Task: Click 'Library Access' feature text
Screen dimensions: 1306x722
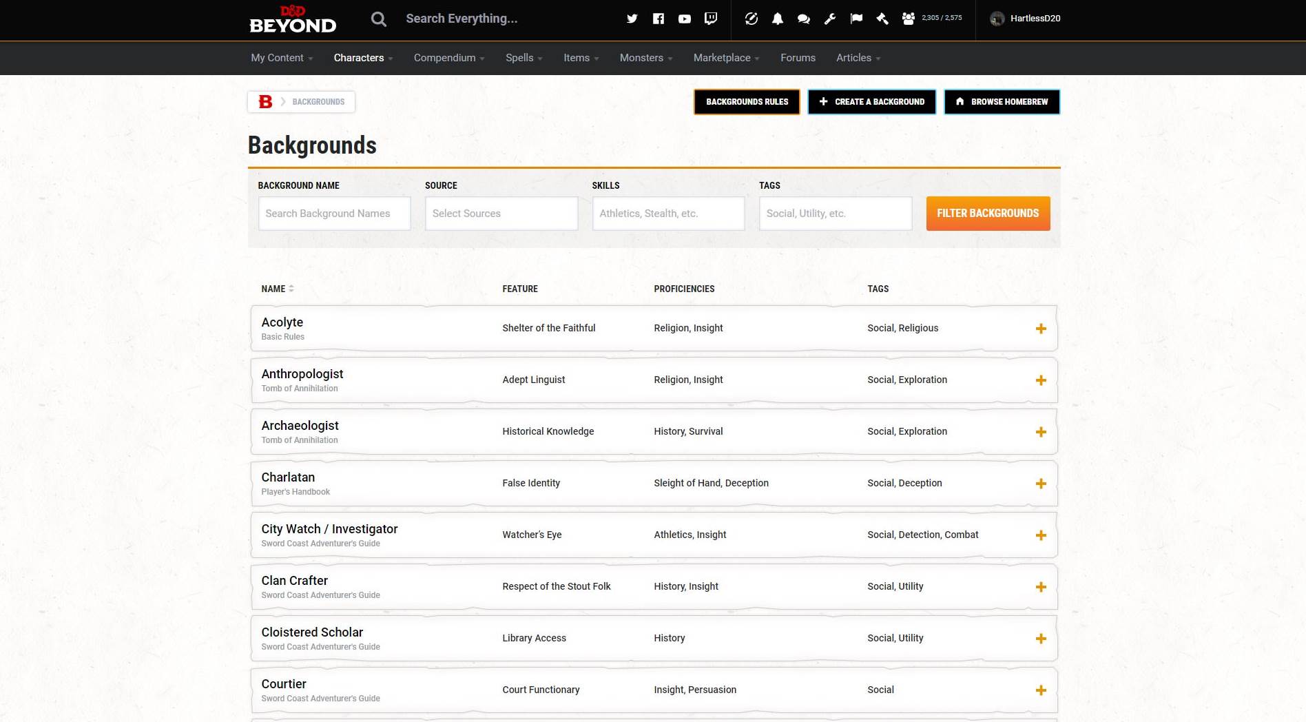Action: (534, 638)
